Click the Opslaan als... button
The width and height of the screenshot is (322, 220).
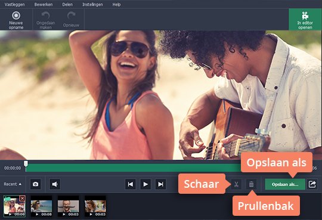pyautogui.click(x=285, y=184)
